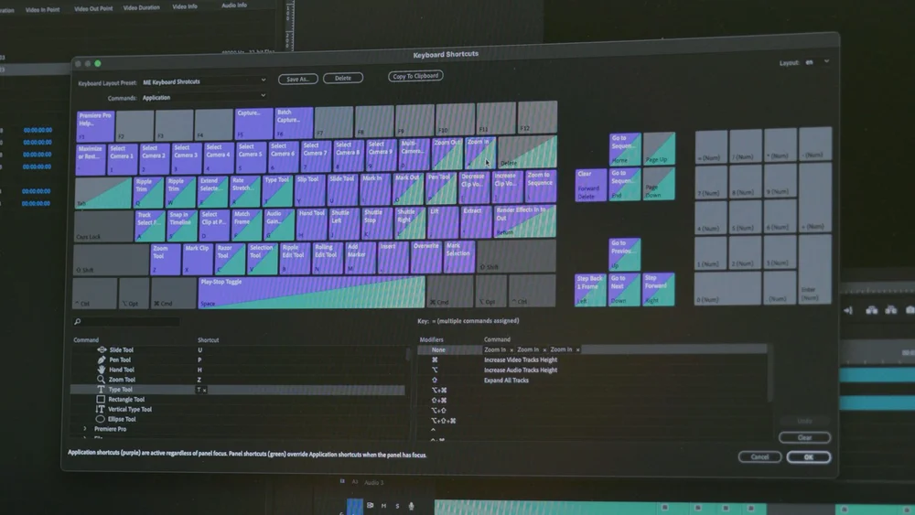Enable voice-over microphone on Audio 3 track
This screenshot has width=915, height=515.
click(412, 506)
